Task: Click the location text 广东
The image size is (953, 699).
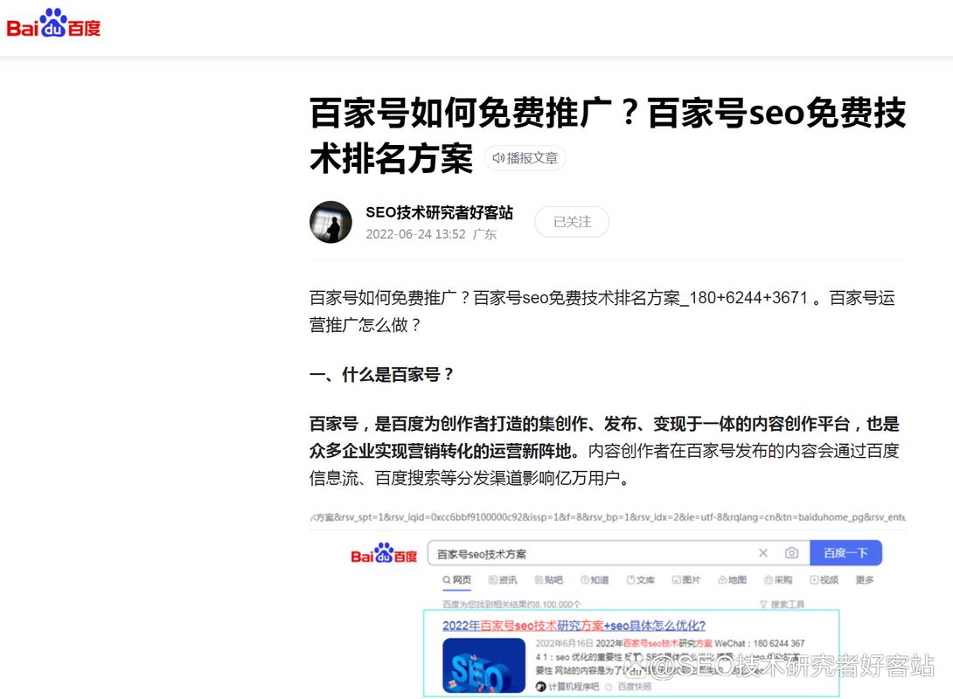Action: (484, 234)
